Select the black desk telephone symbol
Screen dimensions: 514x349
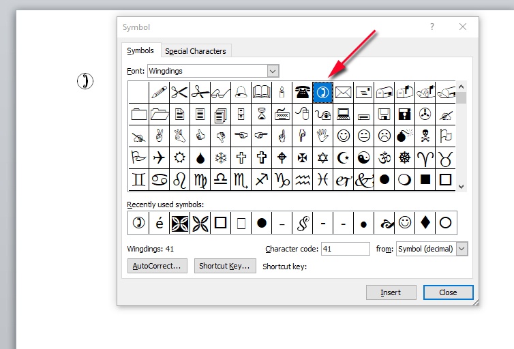click(x=302, y=93)
